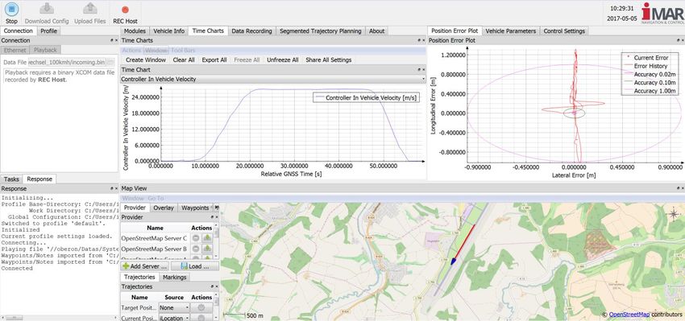Click the Stop playback icon

tap(11, 9)
